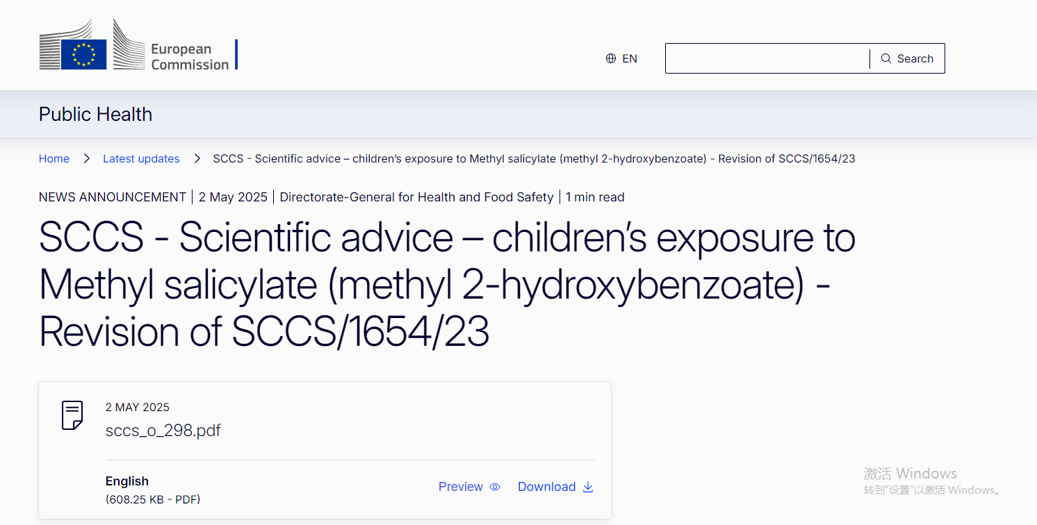Click the English language label on the document card

(126, 481)
